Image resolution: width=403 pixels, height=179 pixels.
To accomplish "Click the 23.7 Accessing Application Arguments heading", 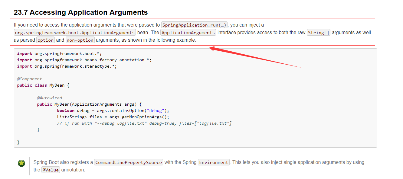I will [x=81, y=12].
